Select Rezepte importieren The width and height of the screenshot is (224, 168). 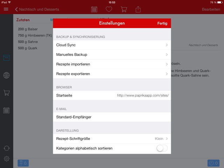(x=112, y=64)
